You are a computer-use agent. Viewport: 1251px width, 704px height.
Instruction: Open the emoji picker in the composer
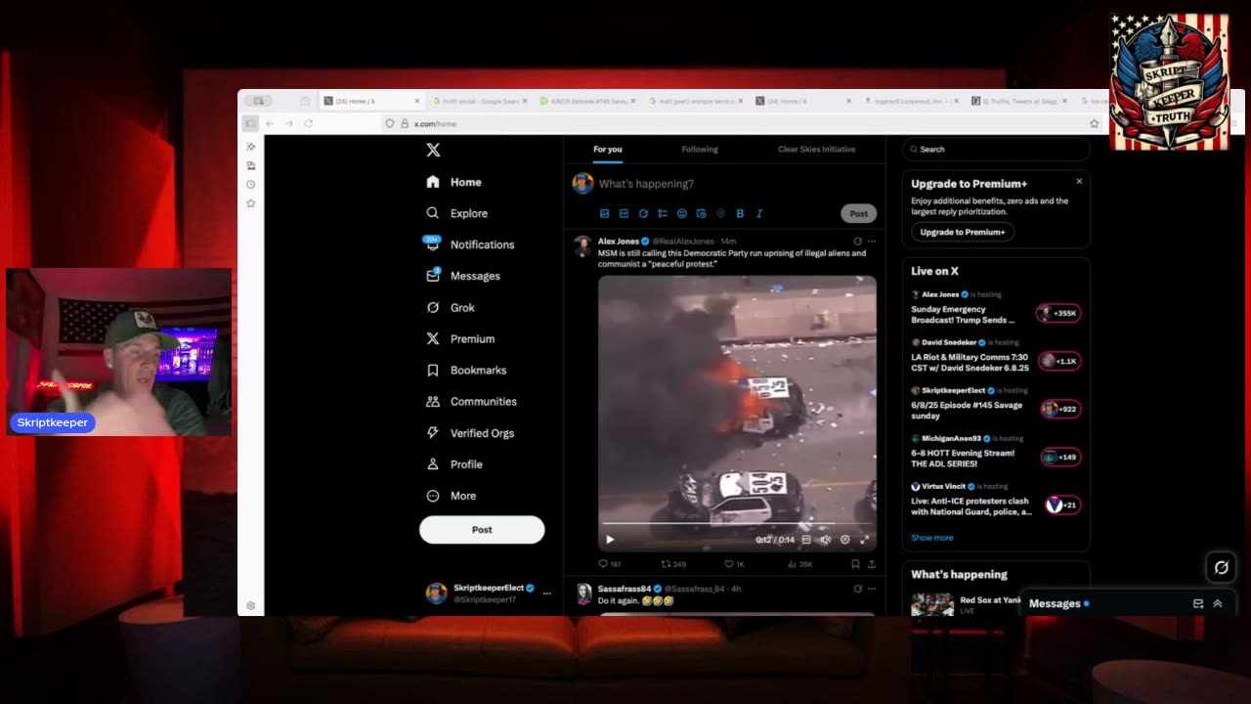point(682,213)
